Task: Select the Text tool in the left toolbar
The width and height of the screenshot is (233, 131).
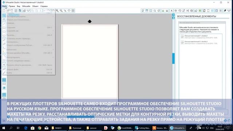Action: coord(4,65)
